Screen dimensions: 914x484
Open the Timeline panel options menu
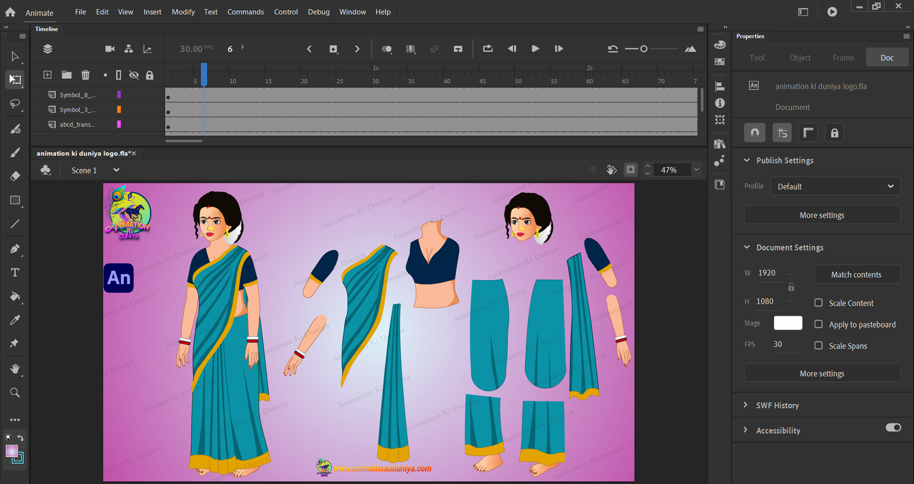700,29
